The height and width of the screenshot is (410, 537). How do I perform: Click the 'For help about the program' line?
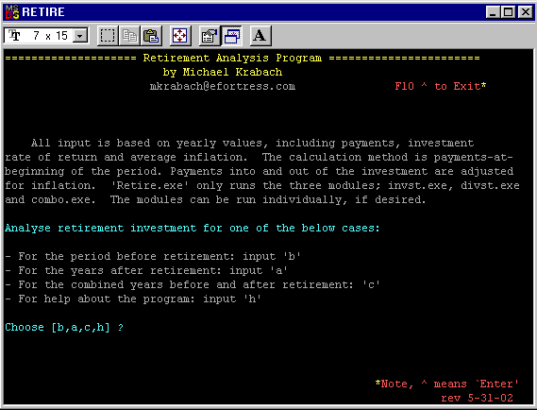pos(133,299)
